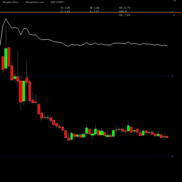Click the peak of the white line

[x=6, y=19]
